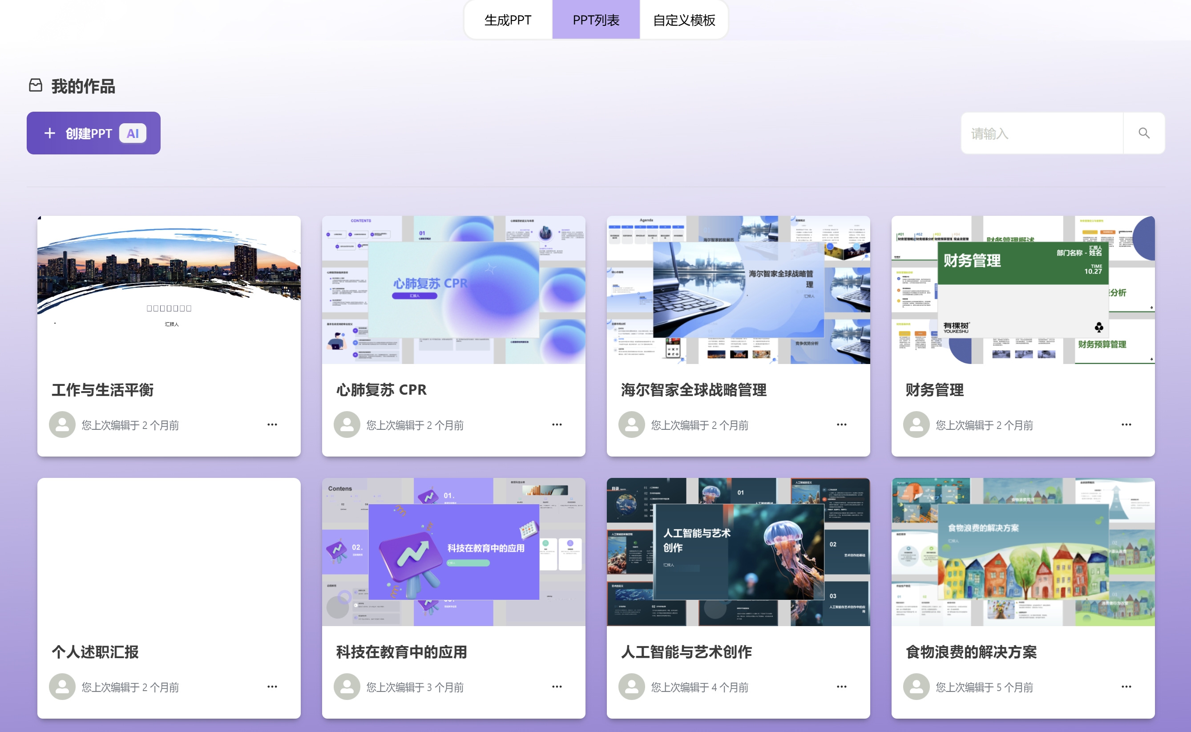1191x732 pixels.
Task: Open more options menu on 心肺复苏 CPR card
Action: click(557, 425)
